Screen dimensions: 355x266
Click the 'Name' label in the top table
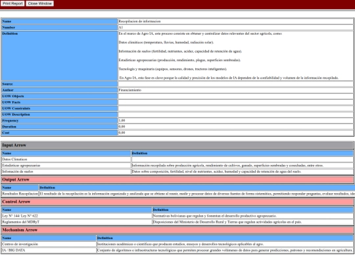[7, 21]
